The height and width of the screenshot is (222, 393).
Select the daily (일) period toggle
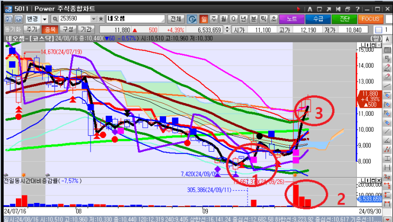pos(204,19)
